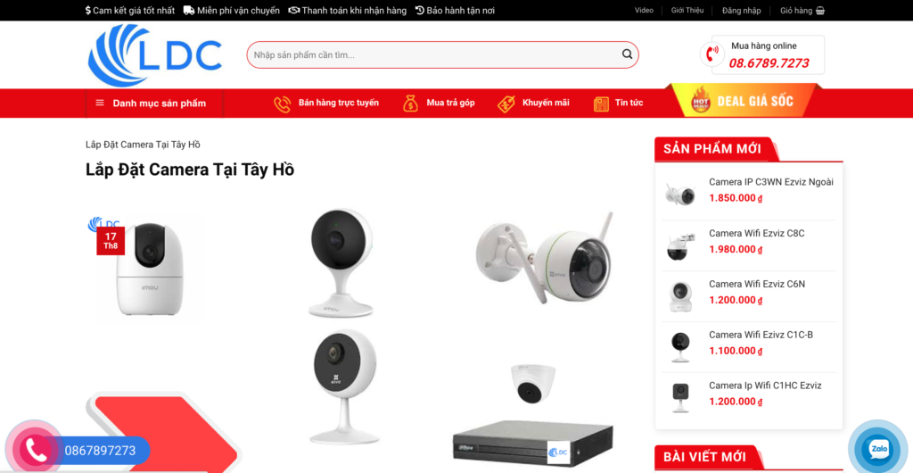Click the LDC logo
This screenshot has height=473, width=913.
pyautogui.click(x=155, y=55)
